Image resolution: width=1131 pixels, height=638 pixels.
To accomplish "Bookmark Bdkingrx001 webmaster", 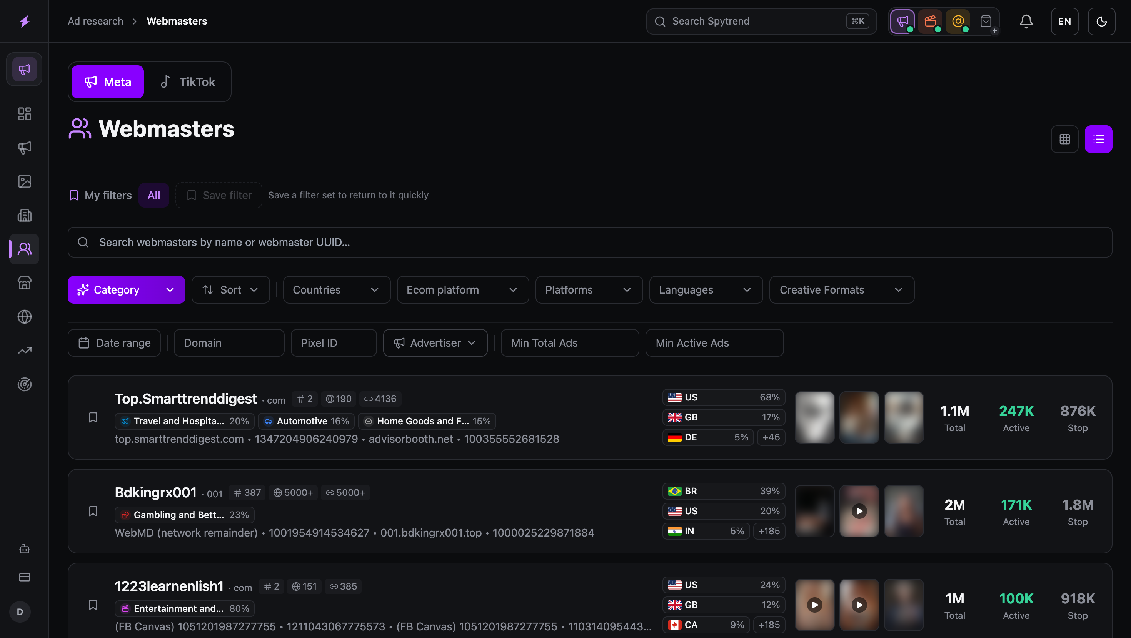I will point(93,511).
